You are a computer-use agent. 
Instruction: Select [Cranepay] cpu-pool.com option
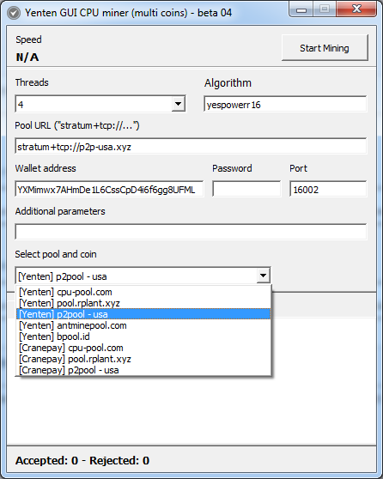(143, 348)
